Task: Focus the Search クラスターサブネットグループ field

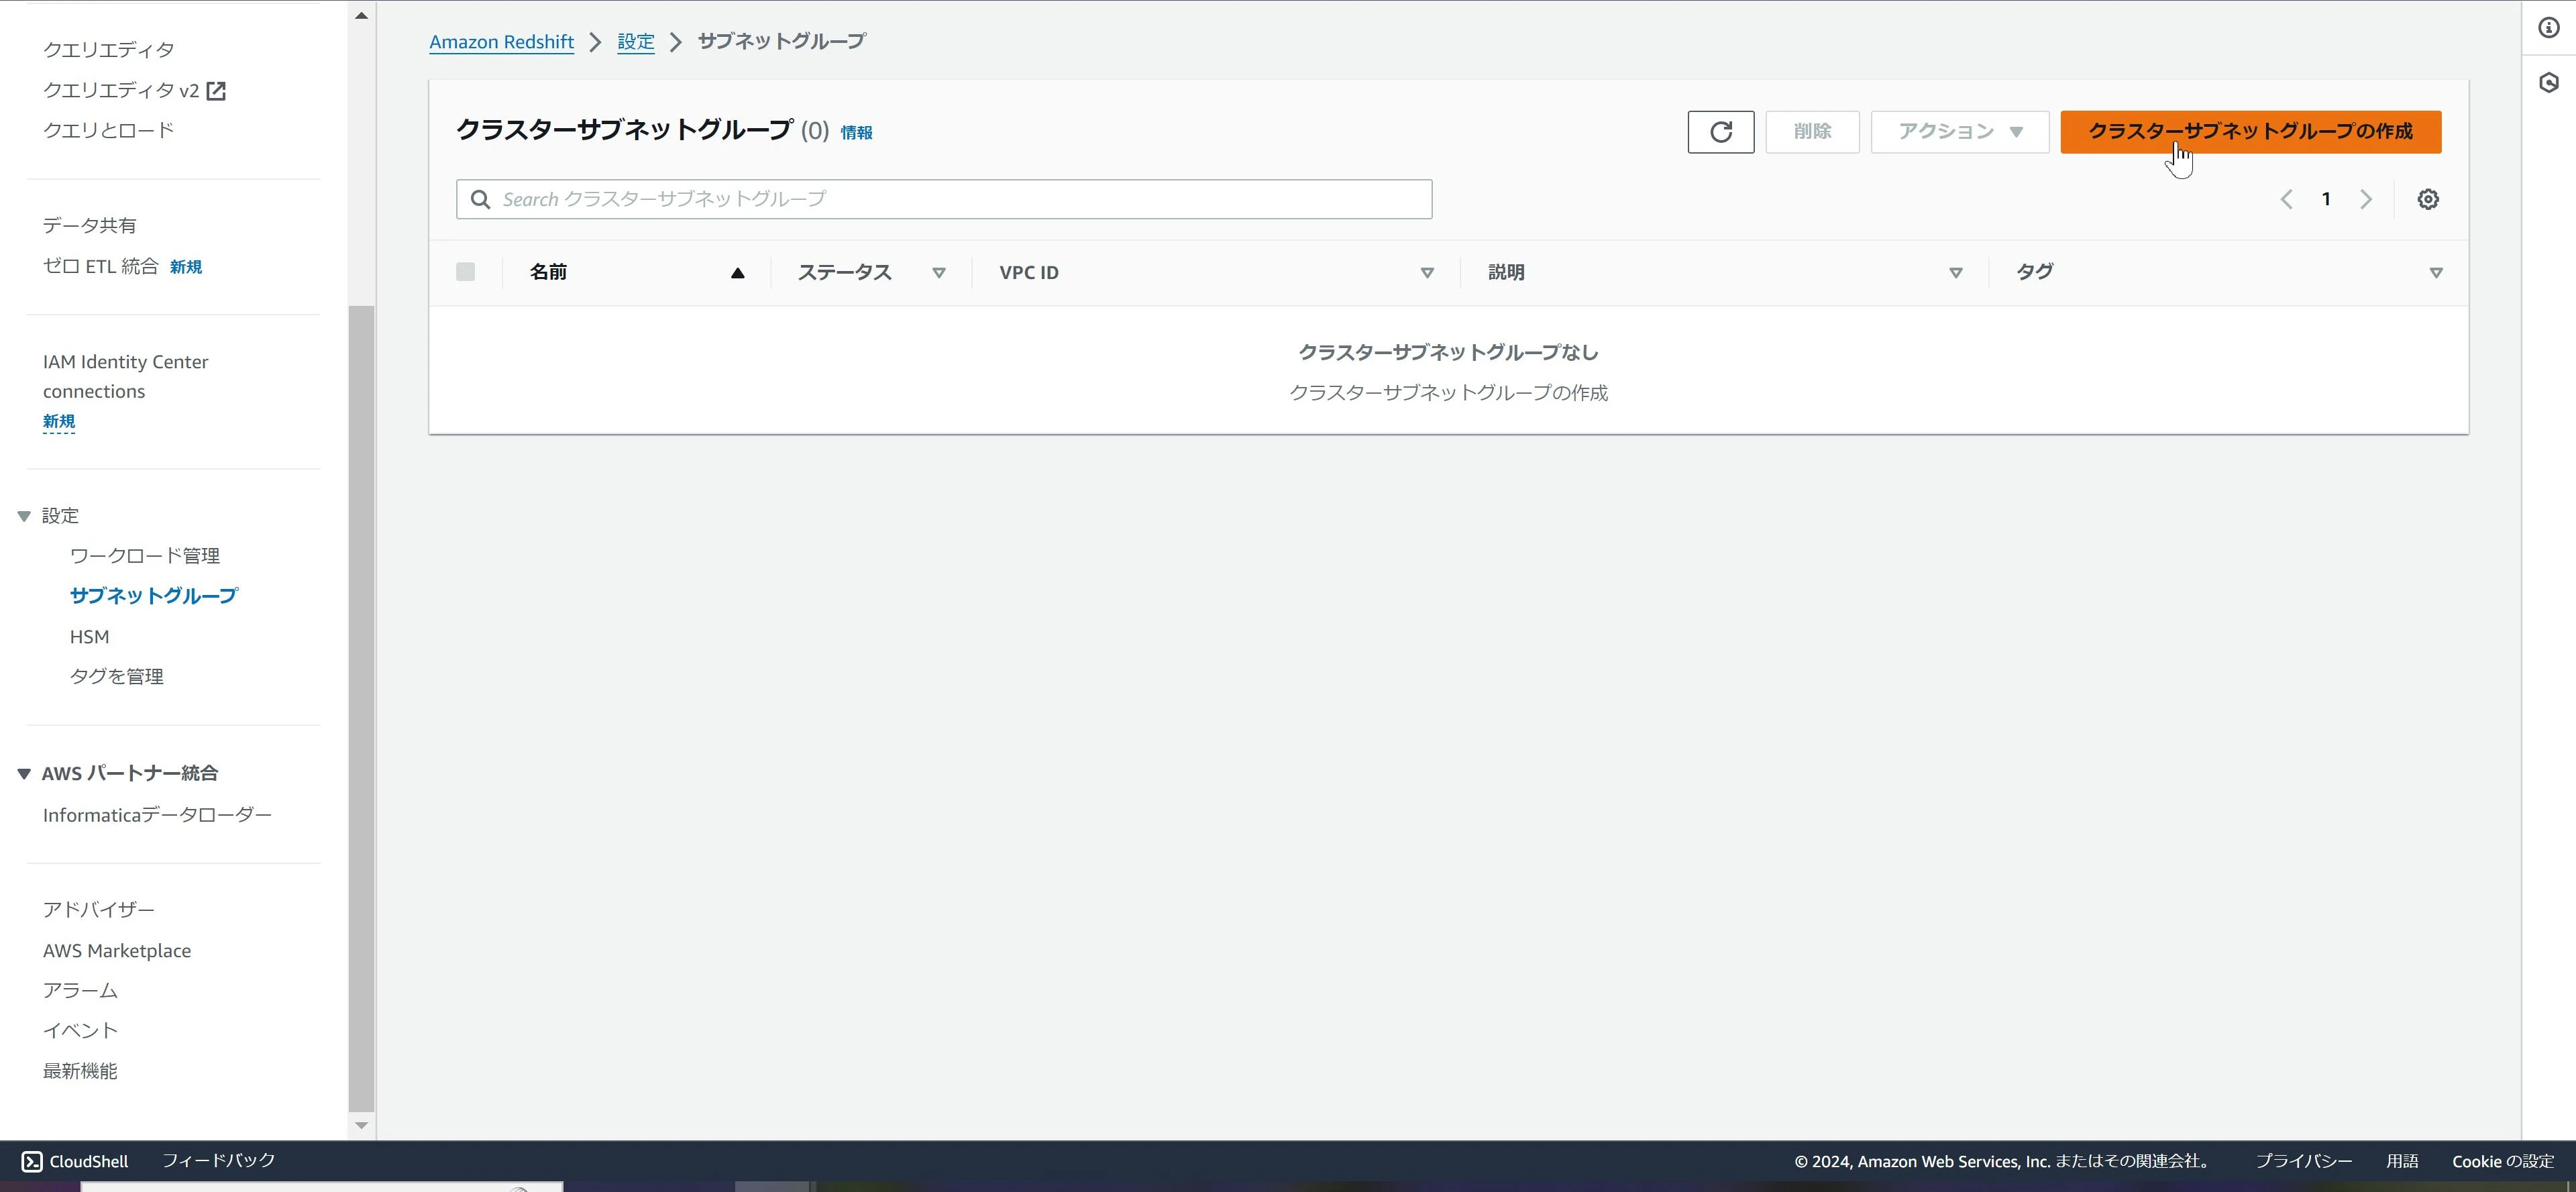Action: (x=944, y=199)
